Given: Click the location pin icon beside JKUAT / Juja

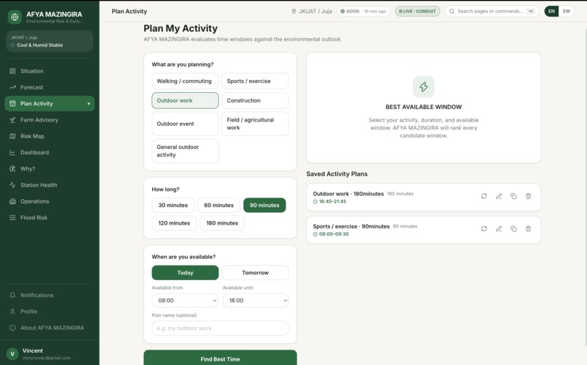Looking at the screenshot, I should tap(294, 11).
